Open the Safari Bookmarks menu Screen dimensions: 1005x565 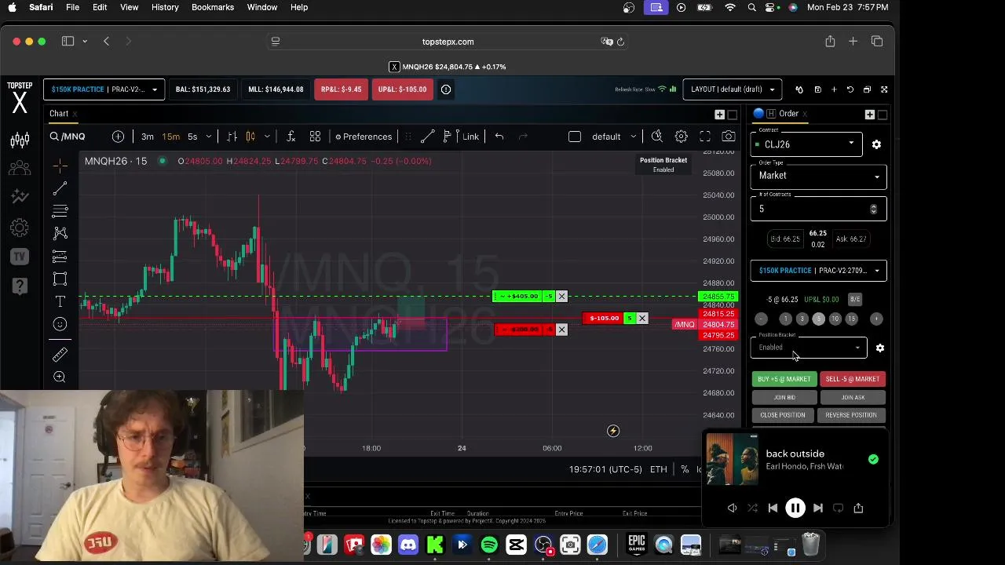213,7
